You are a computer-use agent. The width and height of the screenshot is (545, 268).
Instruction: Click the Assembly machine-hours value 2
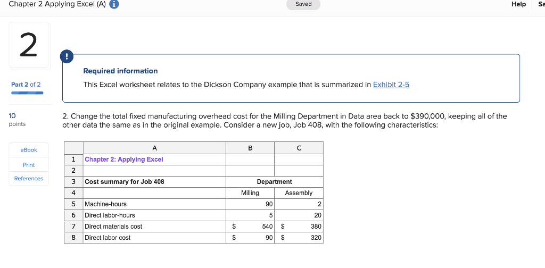299,204
